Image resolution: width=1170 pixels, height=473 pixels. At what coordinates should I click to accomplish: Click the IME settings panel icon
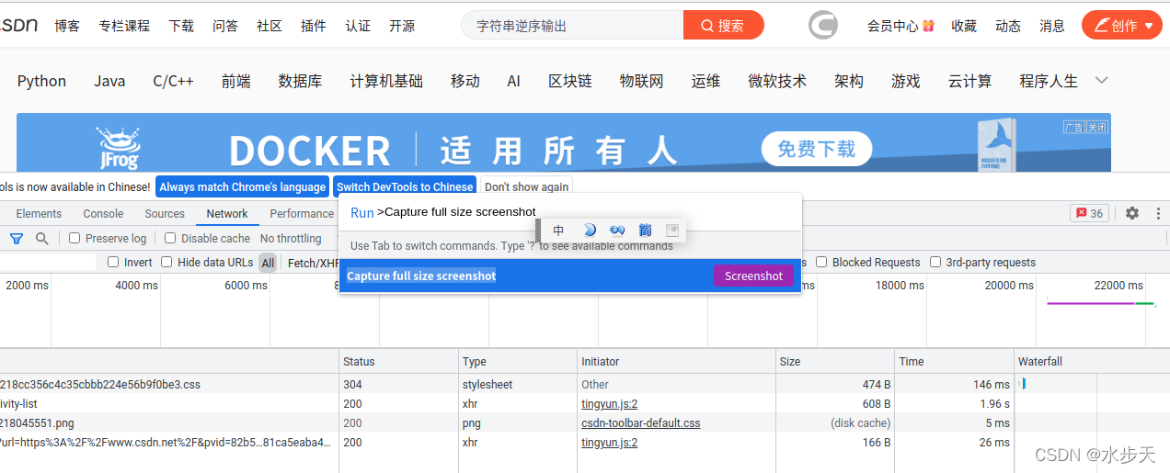tap(672, 230)
